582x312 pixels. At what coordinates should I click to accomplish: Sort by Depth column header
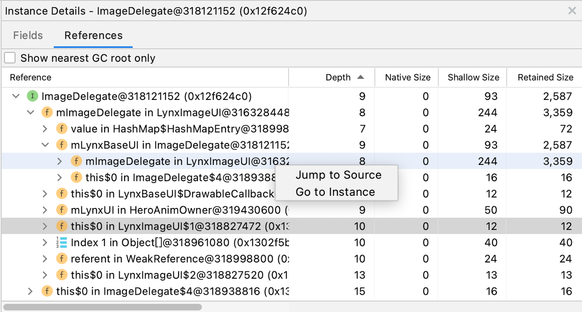click(x=338, y=78)
